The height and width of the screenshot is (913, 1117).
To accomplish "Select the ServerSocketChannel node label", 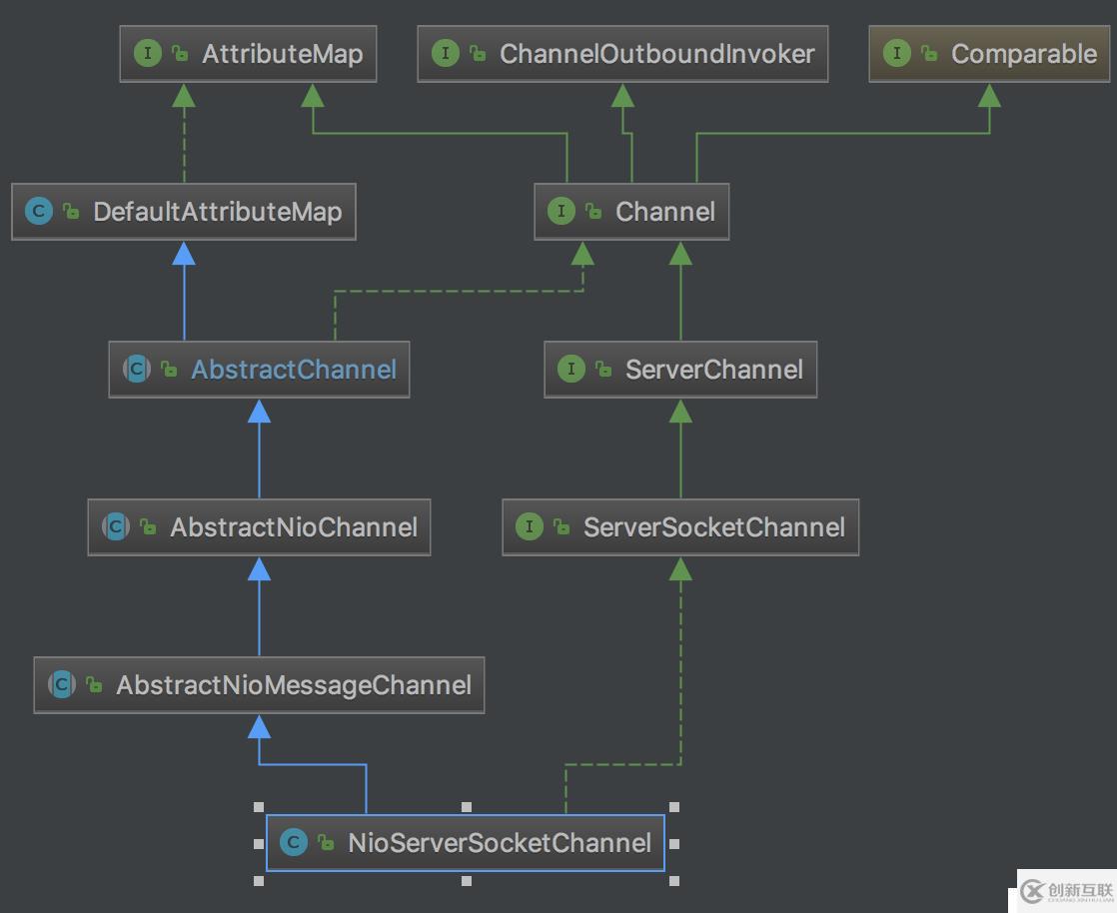I will pos(714,528).
